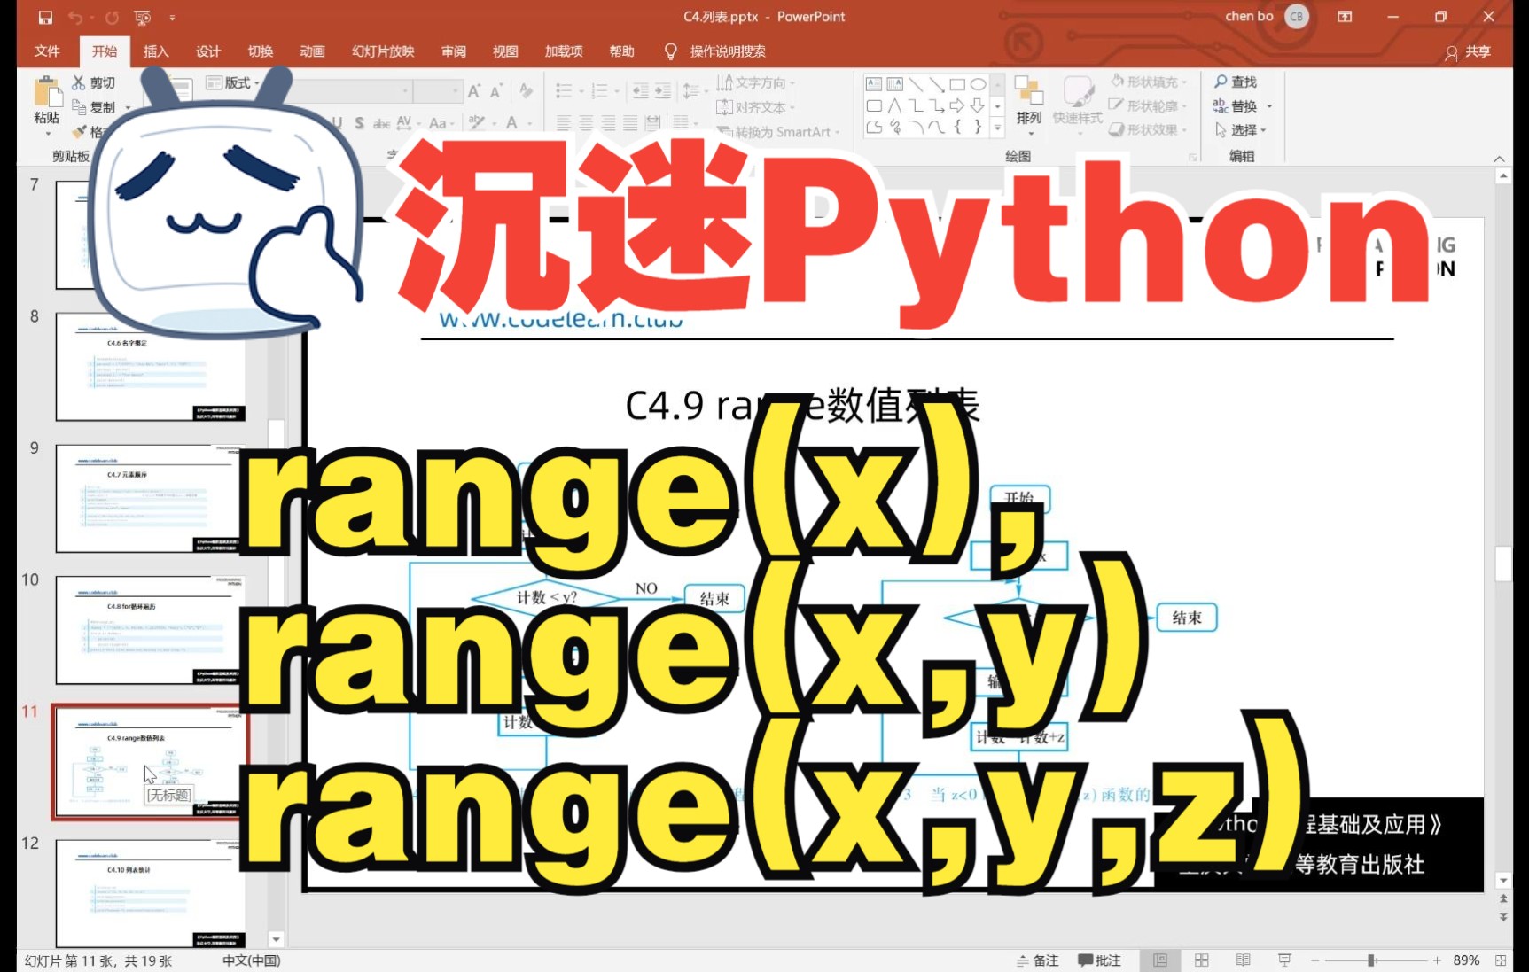1529x972 pixels.
Task: Click the Cut (剪切) scissors button
Action: coord(93,82)
